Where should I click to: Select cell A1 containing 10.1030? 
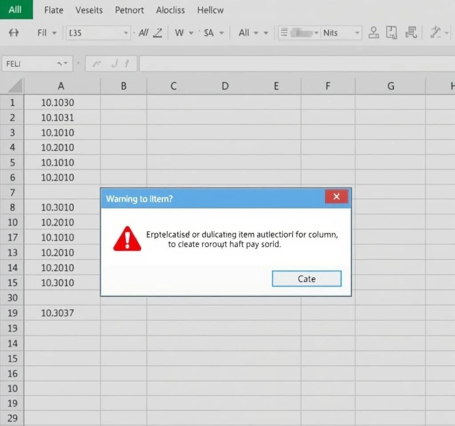(x=61, y=103)
